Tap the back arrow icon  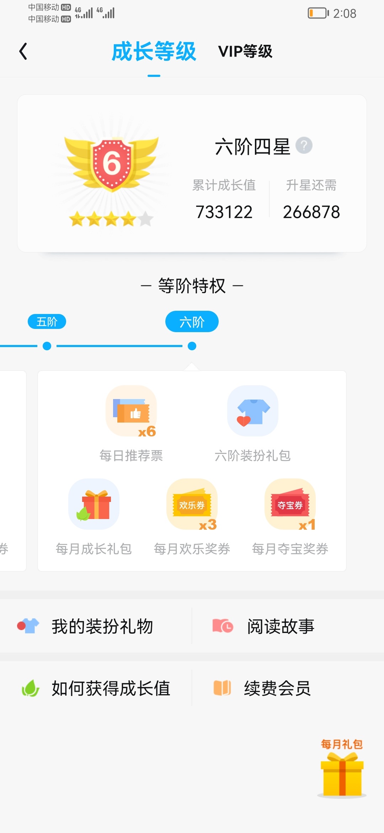(x=23, y=51)
